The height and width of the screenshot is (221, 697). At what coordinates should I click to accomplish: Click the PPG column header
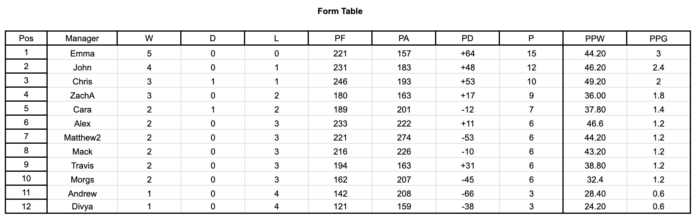click(658, 38)
